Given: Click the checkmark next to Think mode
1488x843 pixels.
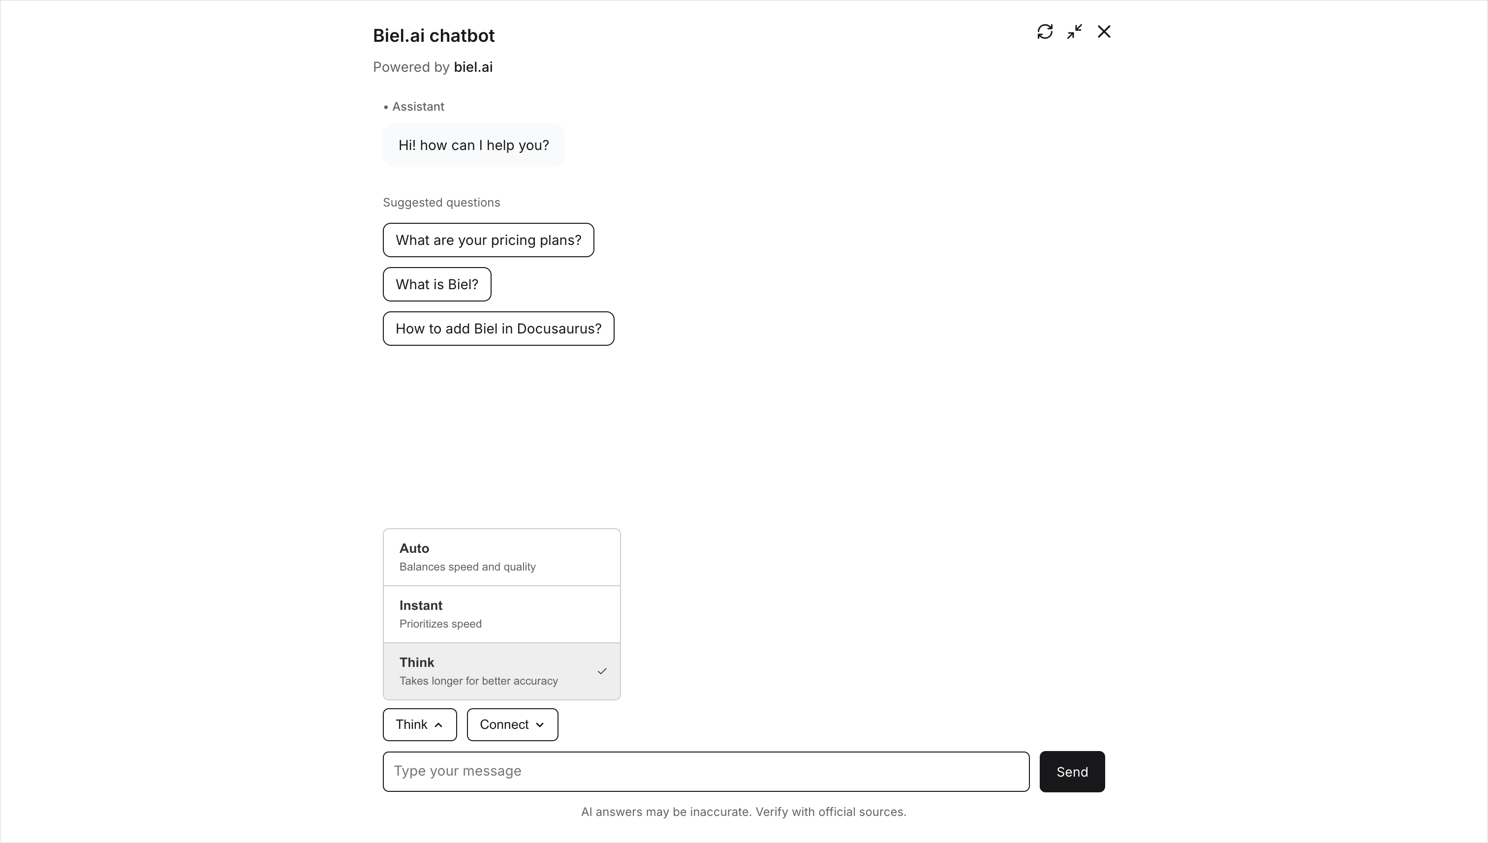Looking at the screenshot, I should click(602, 671).
